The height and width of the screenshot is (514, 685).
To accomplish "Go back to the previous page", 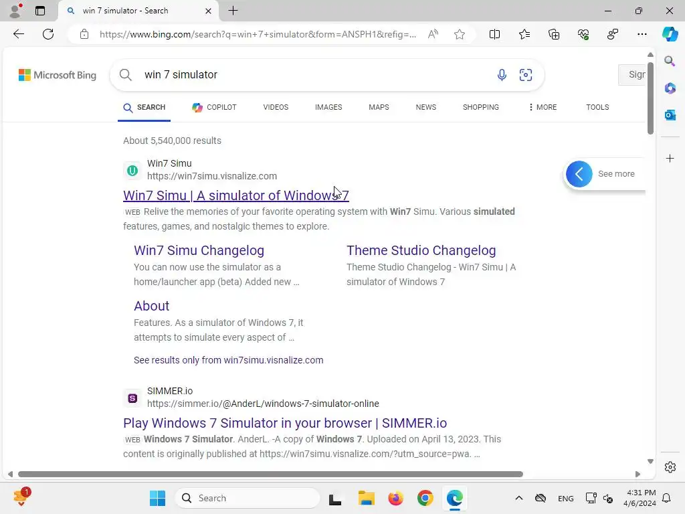I will 19,34.
